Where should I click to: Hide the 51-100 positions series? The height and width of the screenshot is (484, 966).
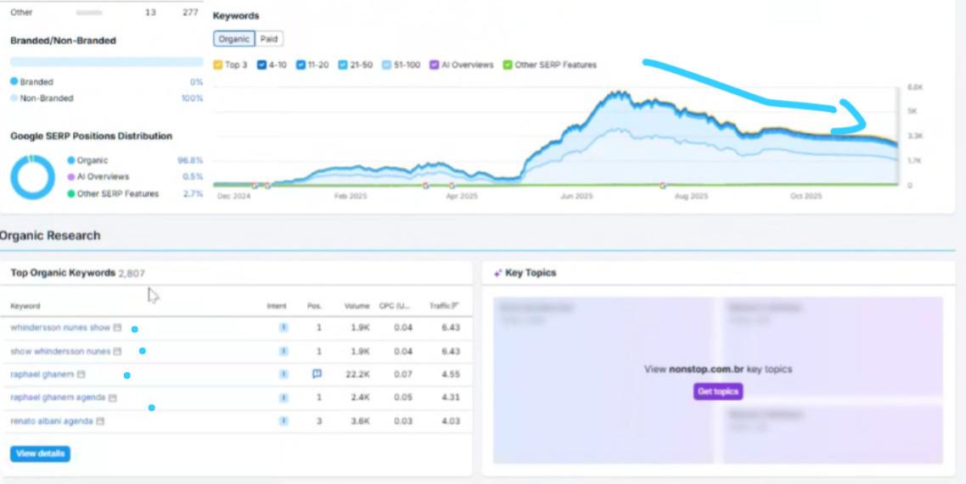(x=386, y=64)
